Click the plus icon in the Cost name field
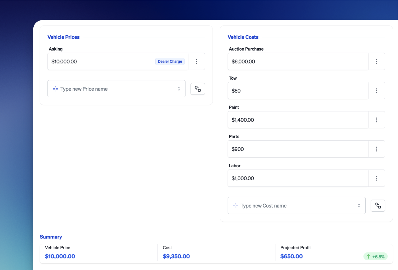 pyautogui.click(x=235, y=206)
